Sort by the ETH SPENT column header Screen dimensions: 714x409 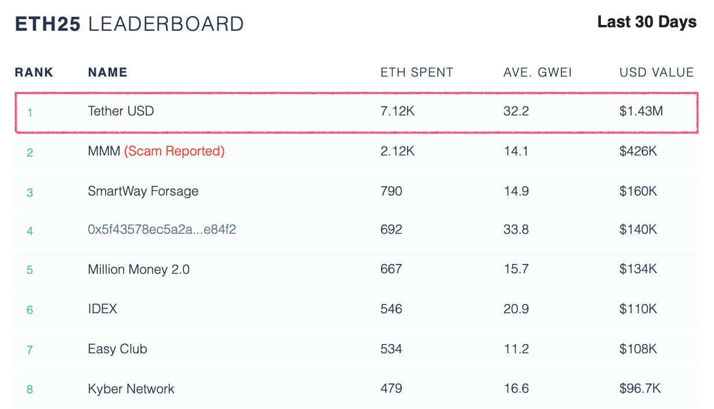point(417,73)
